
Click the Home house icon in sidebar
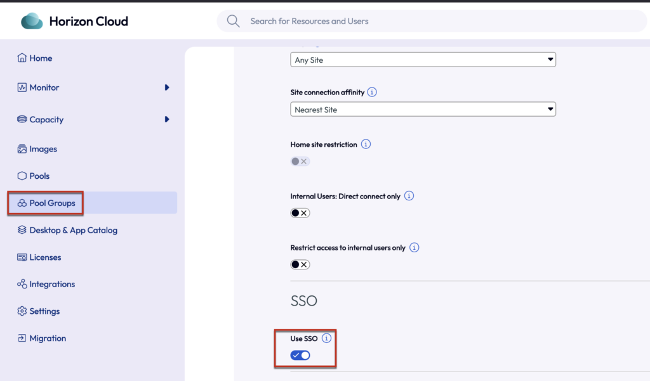coord(22,58)
